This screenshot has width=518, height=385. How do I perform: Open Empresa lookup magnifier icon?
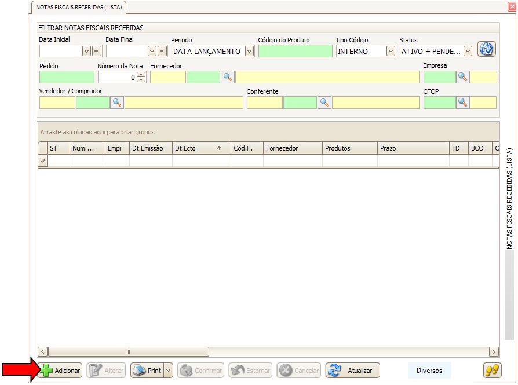click(x=462, y=77)
